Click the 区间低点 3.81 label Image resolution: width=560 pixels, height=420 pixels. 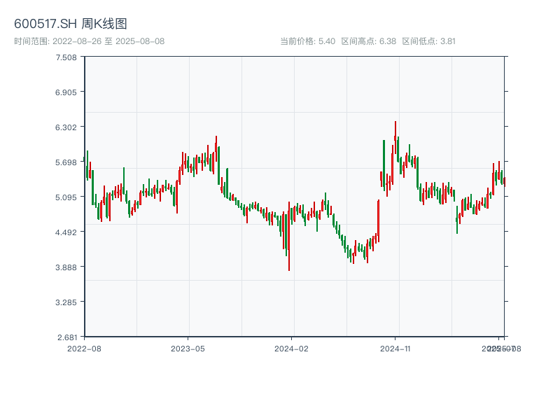coord(428,41)
